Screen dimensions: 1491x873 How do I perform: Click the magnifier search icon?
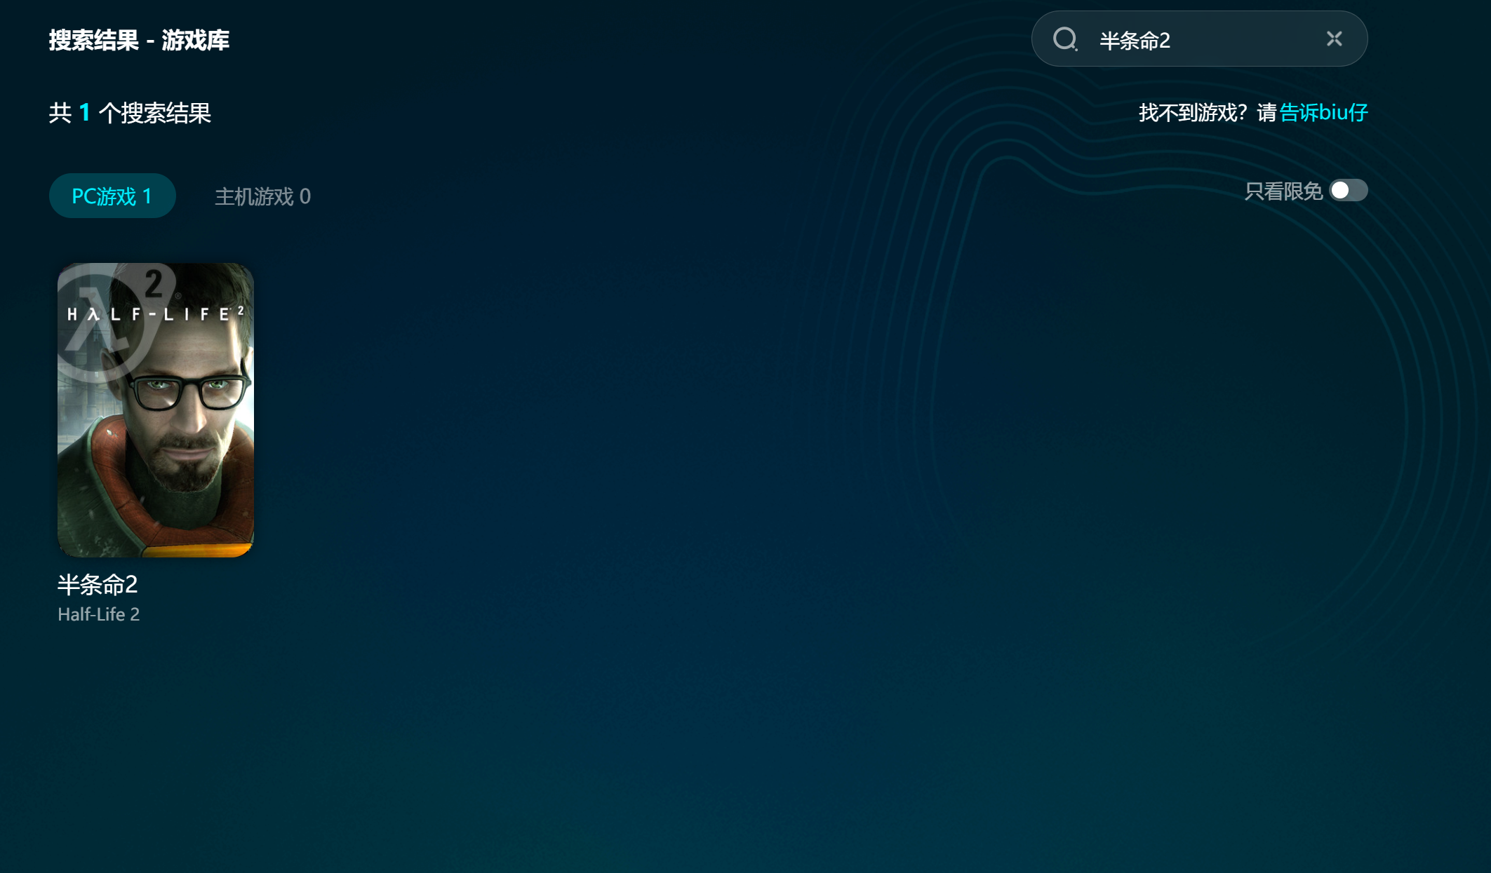tap(1064, 39)
